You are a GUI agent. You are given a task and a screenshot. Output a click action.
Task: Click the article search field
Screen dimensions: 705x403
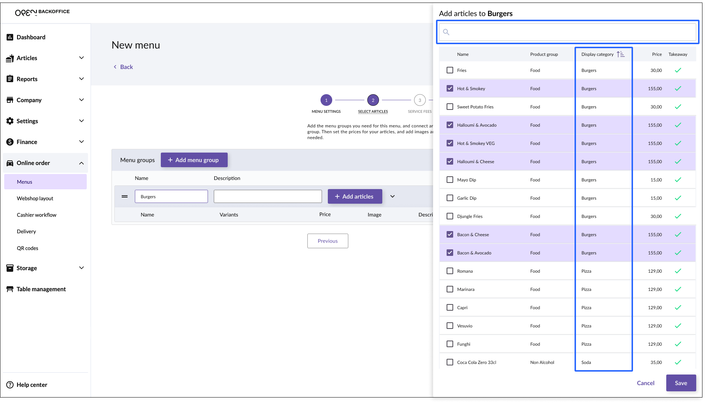coord(568,32)
